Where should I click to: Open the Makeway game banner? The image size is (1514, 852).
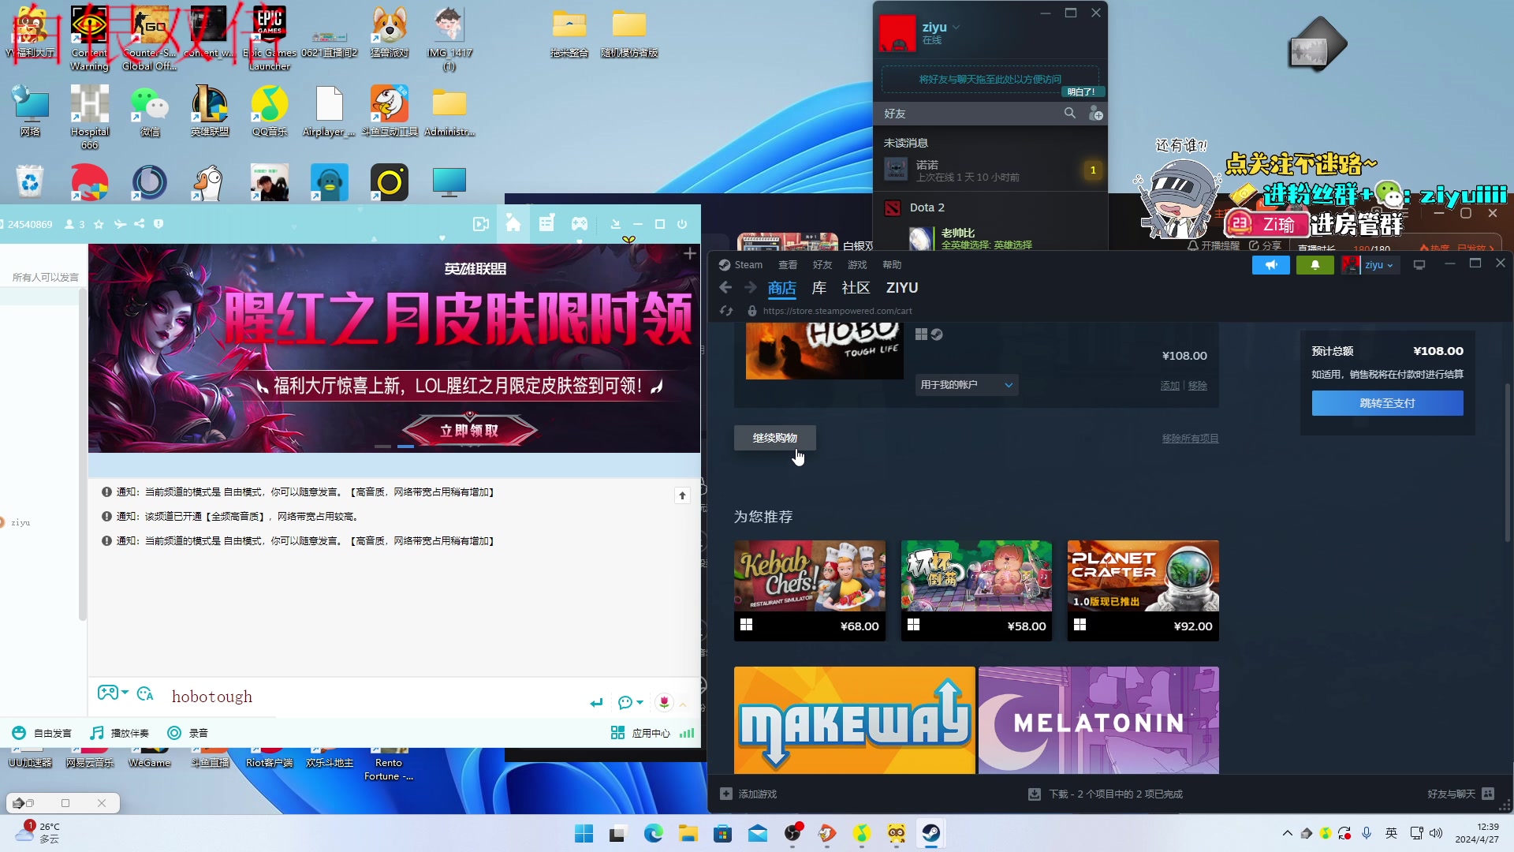pyautogui.click(x=854, y=720)
